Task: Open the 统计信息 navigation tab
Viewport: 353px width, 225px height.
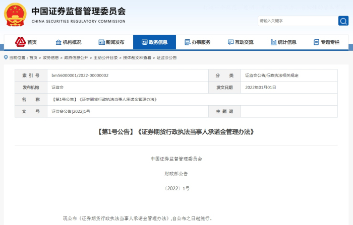Action: click(x=283, y=42)
